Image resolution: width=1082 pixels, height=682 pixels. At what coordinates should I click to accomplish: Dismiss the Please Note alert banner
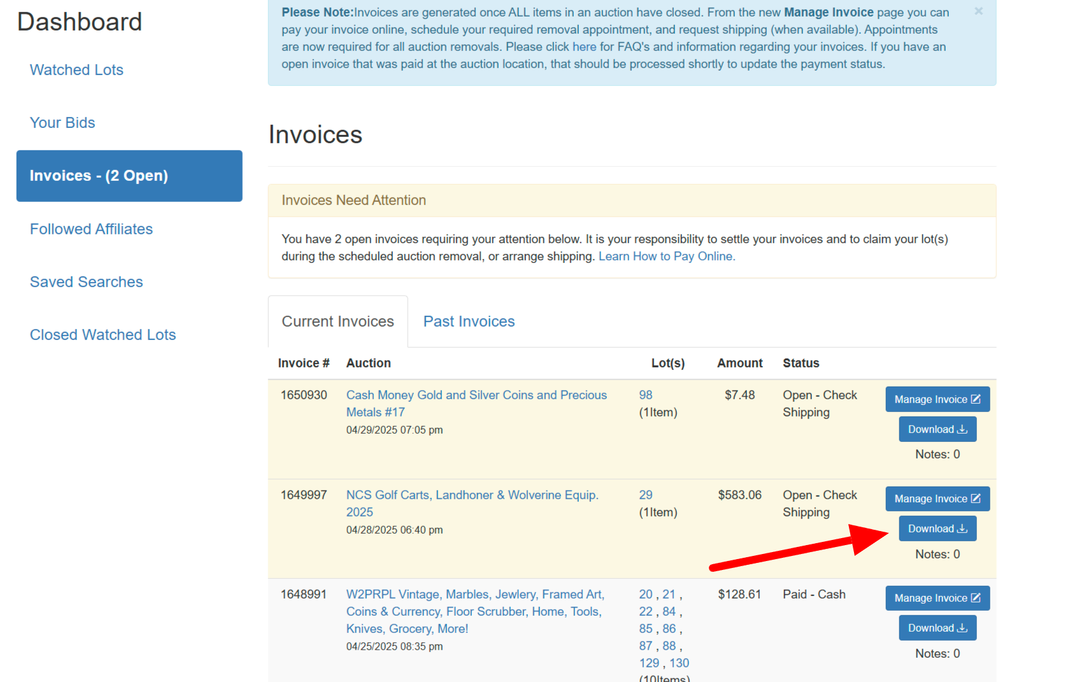pyautogui.click(x=978, y=11)
